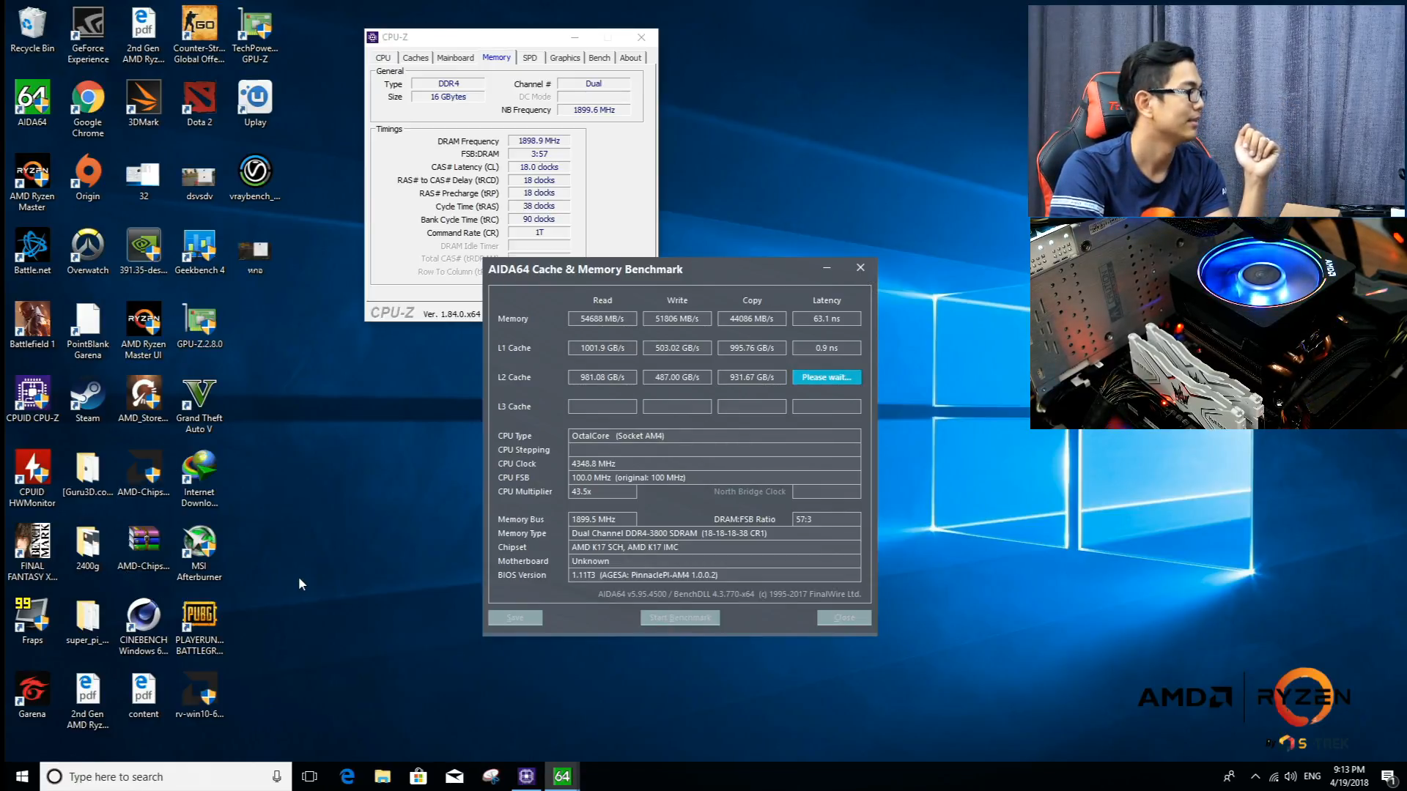
Task: Open the Microsoft Edge taskbar icon
Action: point(347,776)
